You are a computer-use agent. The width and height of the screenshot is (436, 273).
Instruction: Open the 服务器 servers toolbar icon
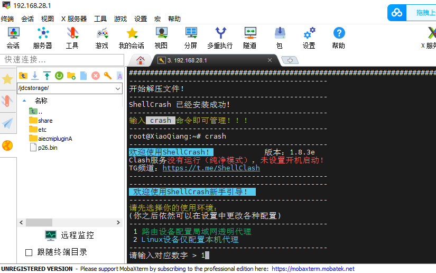[42, 38]
